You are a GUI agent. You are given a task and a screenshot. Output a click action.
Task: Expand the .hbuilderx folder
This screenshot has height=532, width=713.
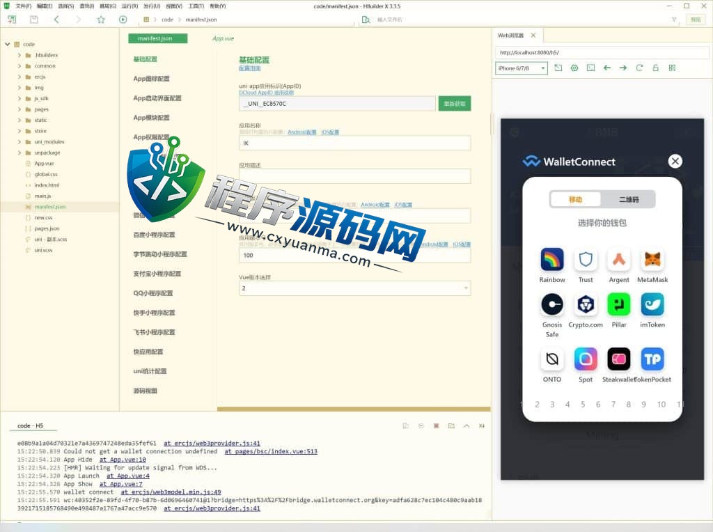(19, 55)
